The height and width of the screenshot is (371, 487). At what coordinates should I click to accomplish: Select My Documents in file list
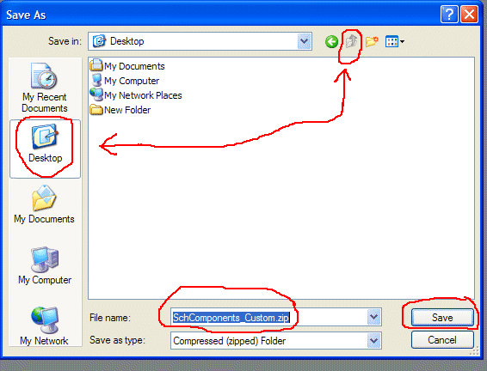pyautogui.click(x=127, y=66)
